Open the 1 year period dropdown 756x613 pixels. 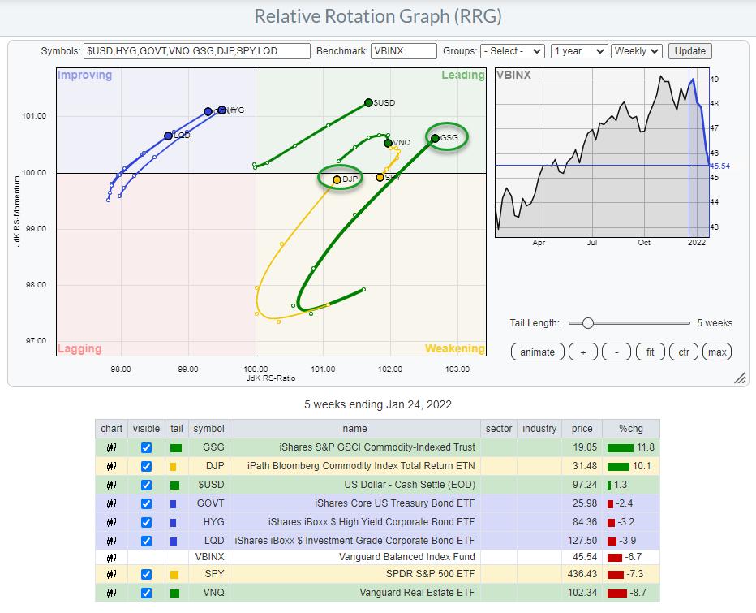pos(578,51)
